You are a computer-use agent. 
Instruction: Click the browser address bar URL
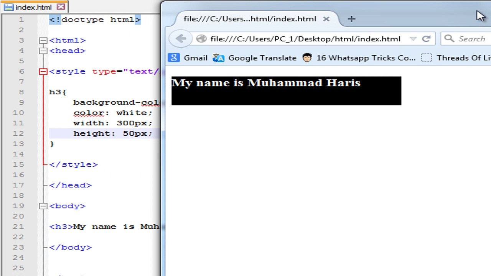305,39
